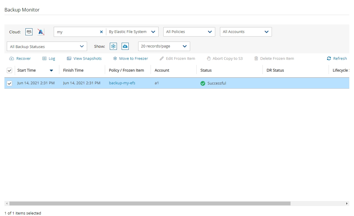Screen dimensions: 354x216
Task: Toggle the AWS cloud filter icon
Action: click(x=29, y=32)
